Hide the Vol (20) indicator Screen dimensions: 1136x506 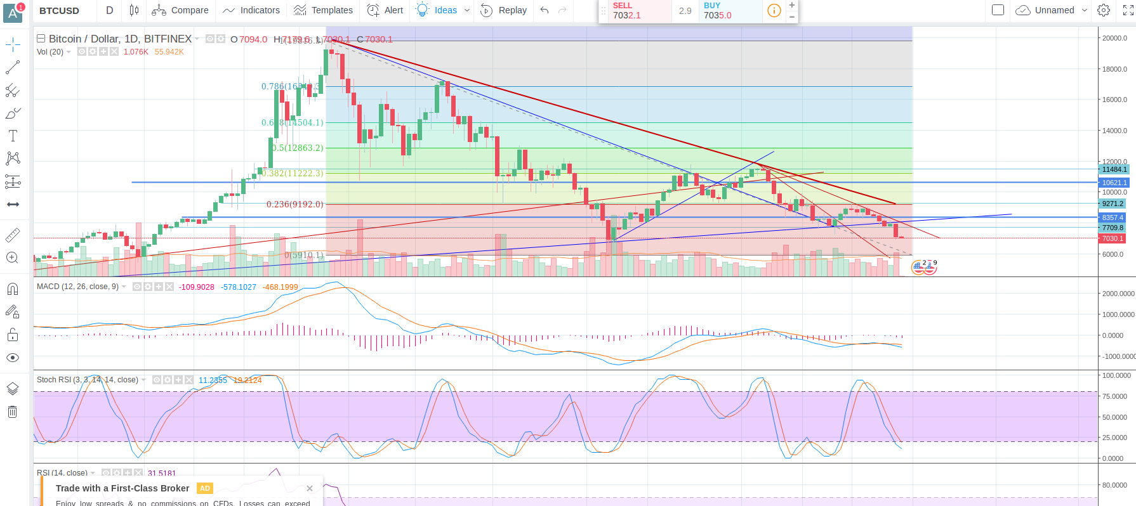82,51
